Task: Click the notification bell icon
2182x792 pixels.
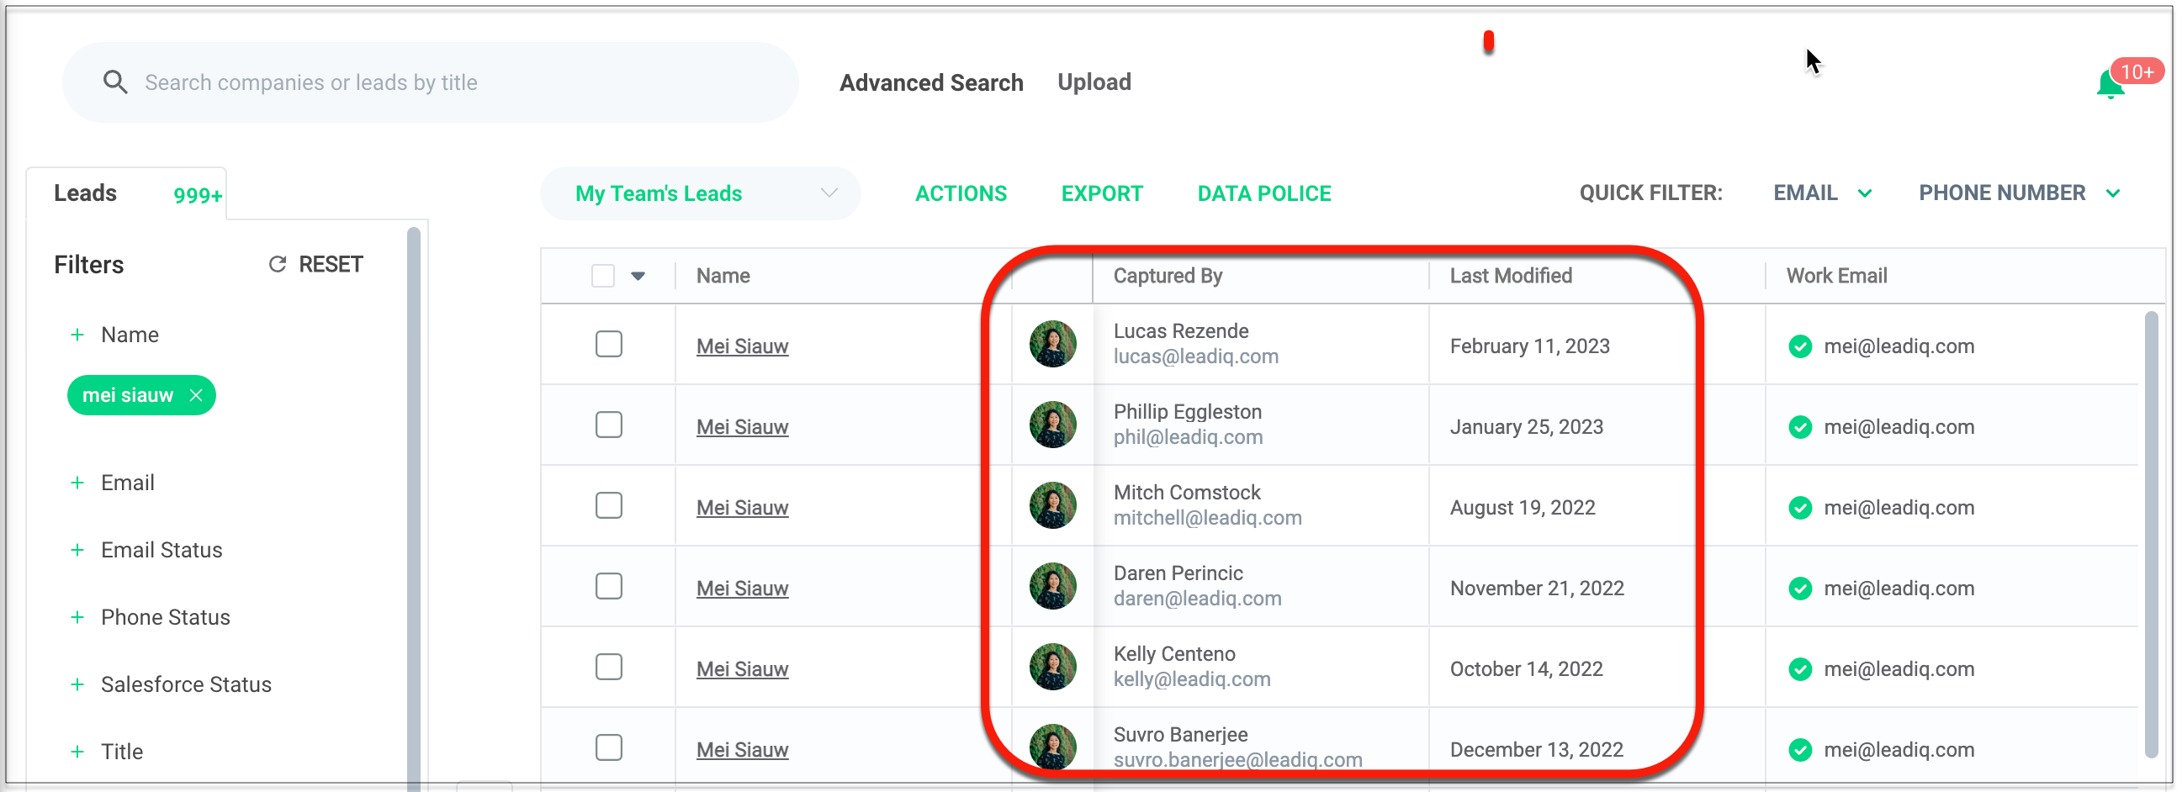Action: click(2109, 86)
